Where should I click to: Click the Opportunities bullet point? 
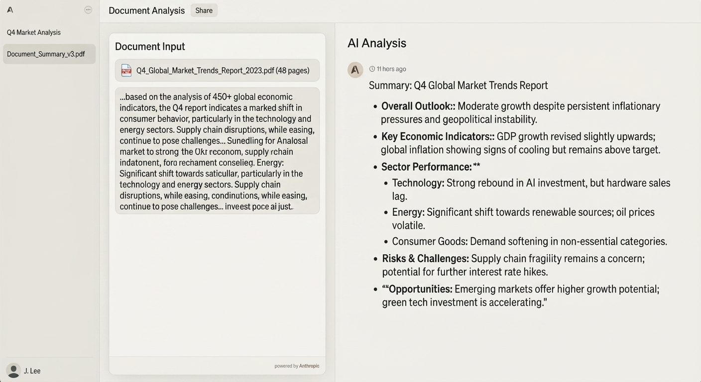tap(521, 295)
